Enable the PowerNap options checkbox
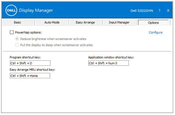Image resolution: width=175 pixels, height=115 pixels. coord(12,33)
